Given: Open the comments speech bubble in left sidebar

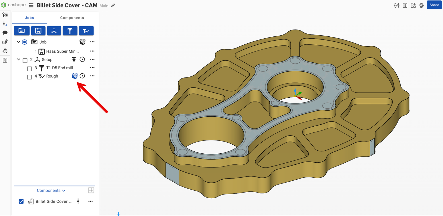Looking at the screenshot, I should pyautogui.click(x=5, y=33).
